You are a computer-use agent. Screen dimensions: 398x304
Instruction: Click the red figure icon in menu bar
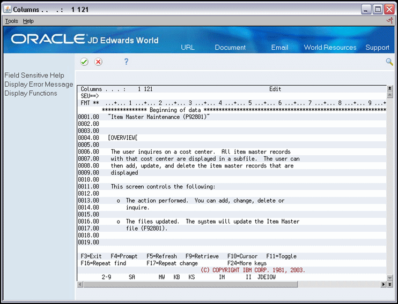click(389, 21)
